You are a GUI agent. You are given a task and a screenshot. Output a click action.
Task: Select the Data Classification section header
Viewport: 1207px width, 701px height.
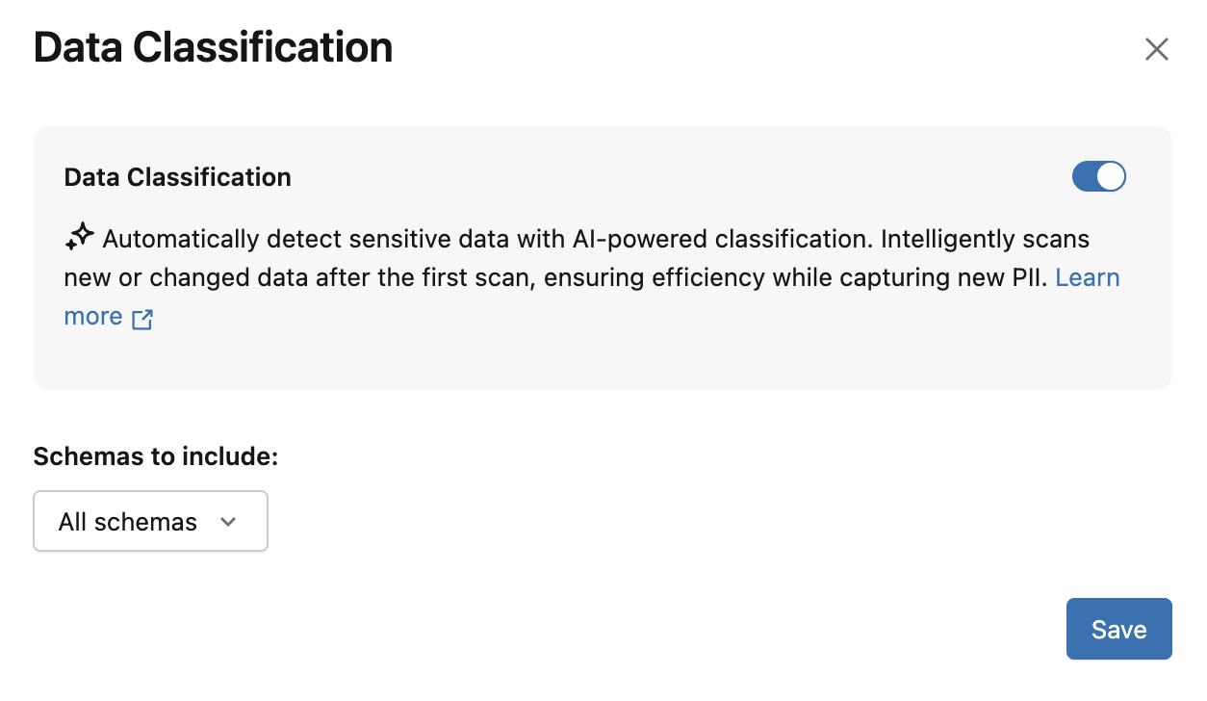point(177,176)
